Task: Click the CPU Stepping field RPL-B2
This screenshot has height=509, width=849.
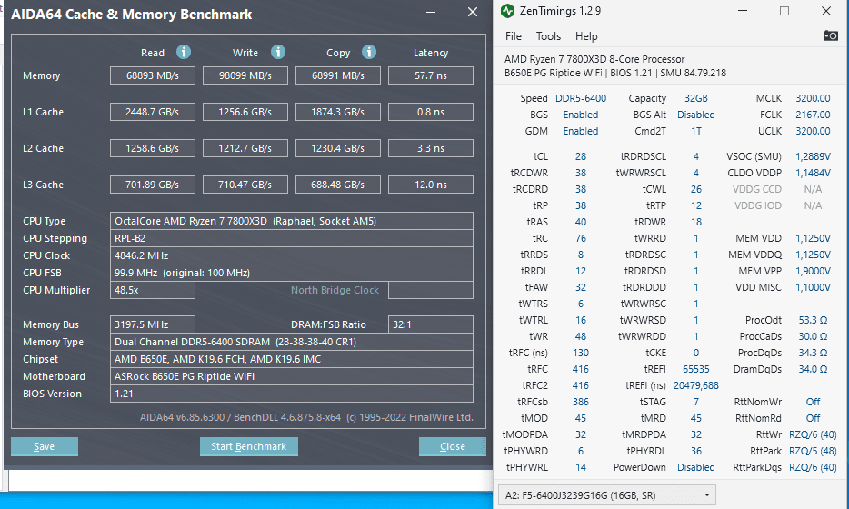Action: [292, 238]
